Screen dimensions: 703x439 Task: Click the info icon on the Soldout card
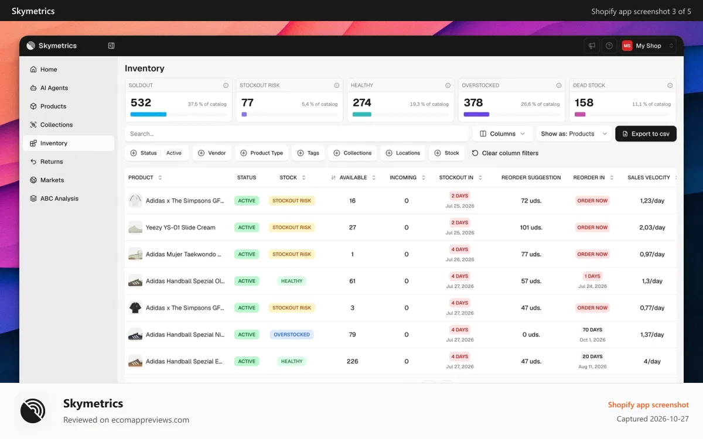pos(226,85)
